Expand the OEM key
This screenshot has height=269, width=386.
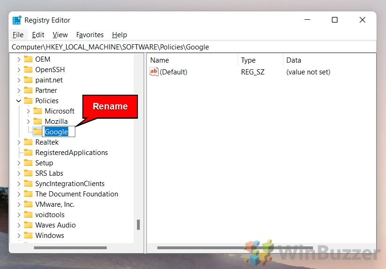coord(19,59)
